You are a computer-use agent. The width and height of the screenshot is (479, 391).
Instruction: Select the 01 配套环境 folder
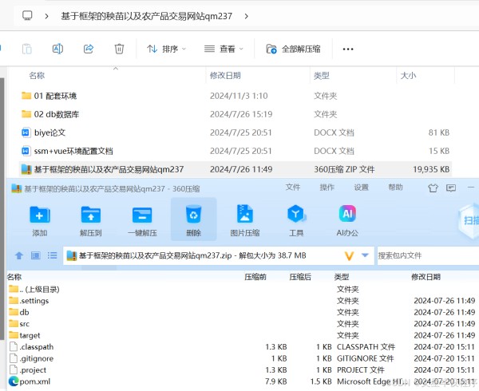[49, 96]
